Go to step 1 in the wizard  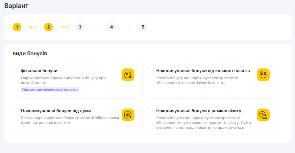(x=17, y=27)
